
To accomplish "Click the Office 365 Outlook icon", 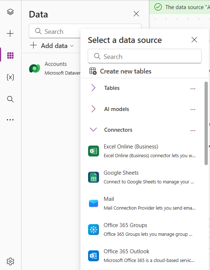I will pos(94,256).
